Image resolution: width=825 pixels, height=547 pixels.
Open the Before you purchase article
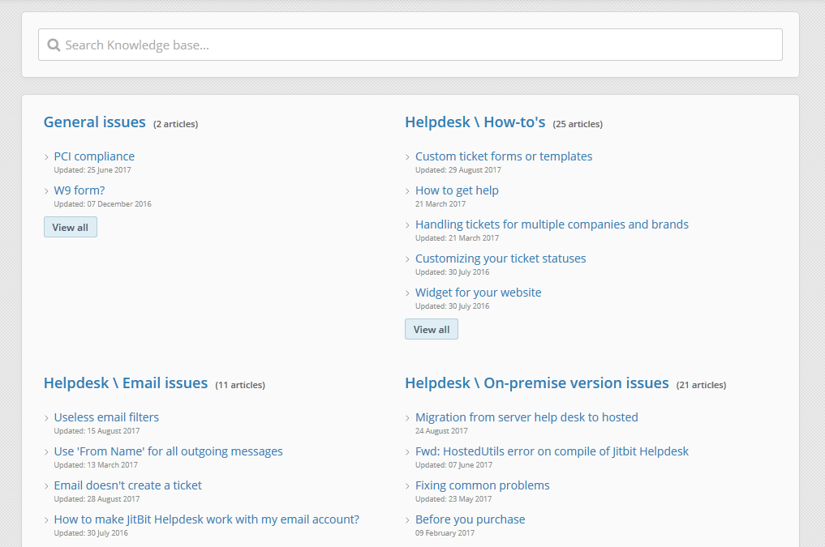pos(470,519)
